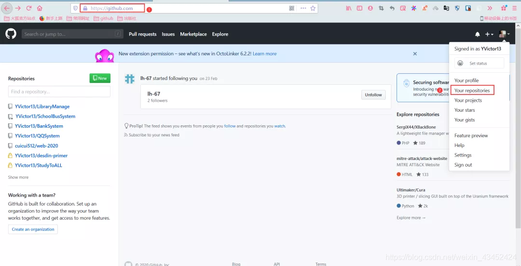Open the Firefox hamburger menu
The height and width of the screenshot is (266, 521).
click(514, 8)
